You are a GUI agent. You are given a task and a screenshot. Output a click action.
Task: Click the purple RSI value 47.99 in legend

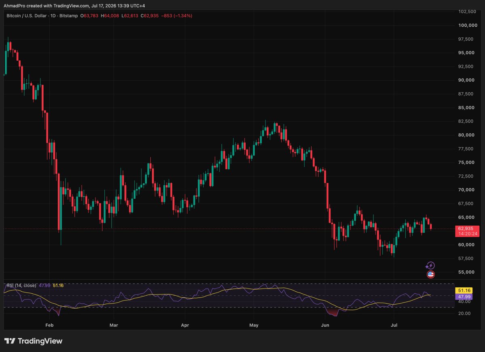click(44, 286)
